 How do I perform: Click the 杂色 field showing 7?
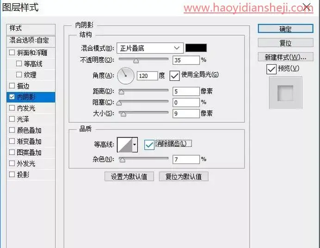click(x=186, y=159)
